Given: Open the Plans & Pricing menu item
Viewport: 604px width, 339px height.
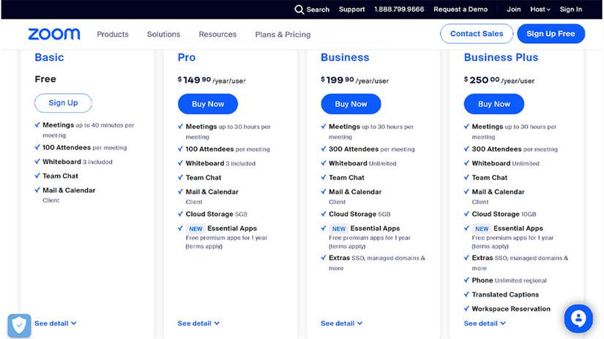Looking at the screenshot, I should 283,34.
